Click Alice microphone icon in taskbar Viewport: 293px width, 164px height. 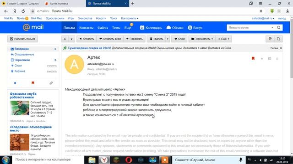pyautogui.click(x=241, y=160)
